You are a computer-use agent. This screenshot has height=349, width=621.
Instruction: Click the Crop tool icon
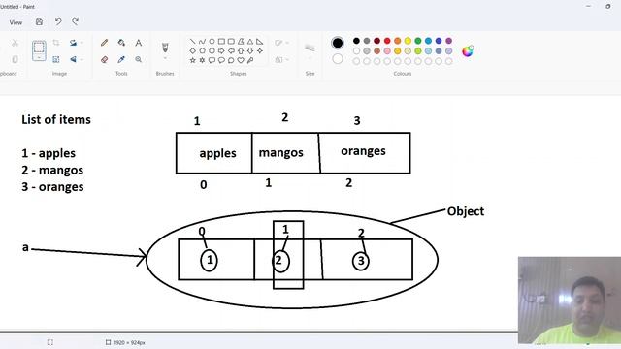pos(56,43)
